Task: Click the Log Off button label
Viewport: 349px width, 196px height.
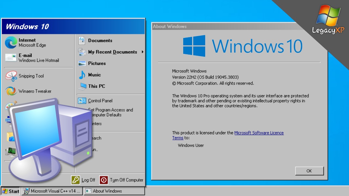Action: point(88,180)
